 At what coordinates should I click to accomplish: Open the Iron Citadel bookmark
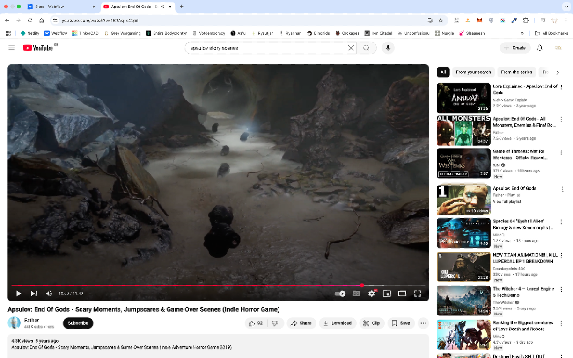click(378, 33)
